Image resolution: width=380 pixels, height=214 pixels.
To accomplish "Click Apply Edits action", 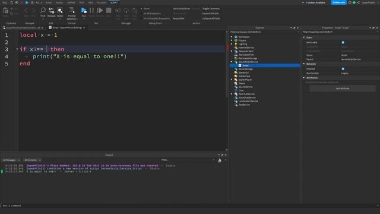I will pos(179,18).
